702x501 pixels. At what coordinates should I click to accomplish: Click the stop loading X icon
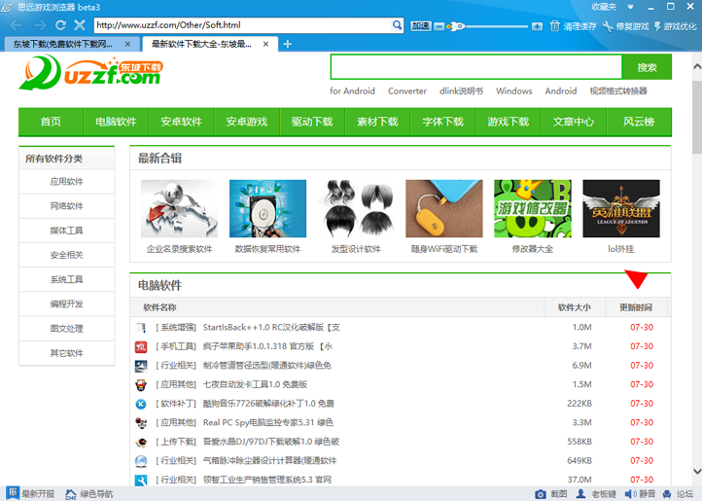tap(82, 24)
